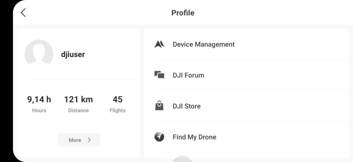Tap the Distance label
Viewport: 353px width, 162px height.
pyautogui.click(x=78, y=110)
